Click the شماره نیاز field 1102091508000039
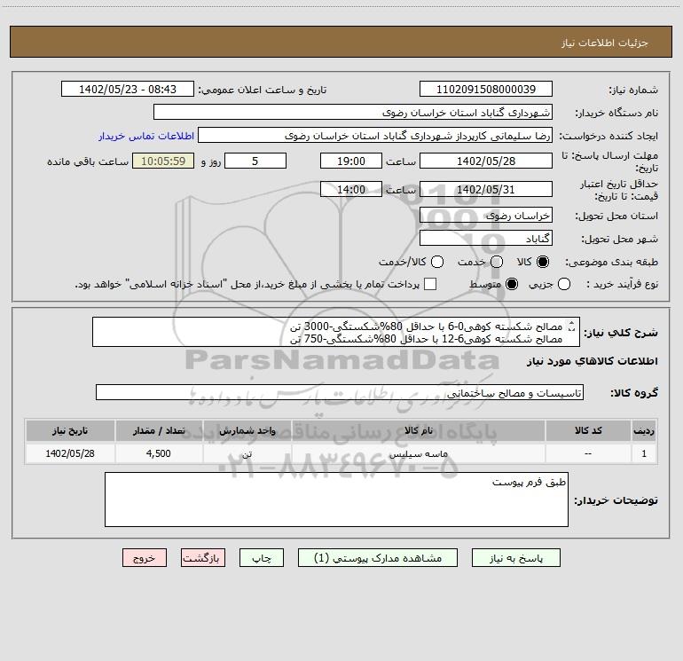 pyautogui.click(x=486, y=90)
